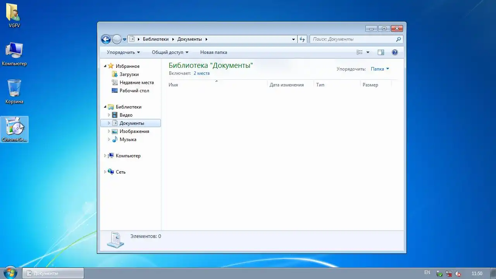The image size is (496, 279).
Task: Open the Windows Start menu
Action: 10,273
